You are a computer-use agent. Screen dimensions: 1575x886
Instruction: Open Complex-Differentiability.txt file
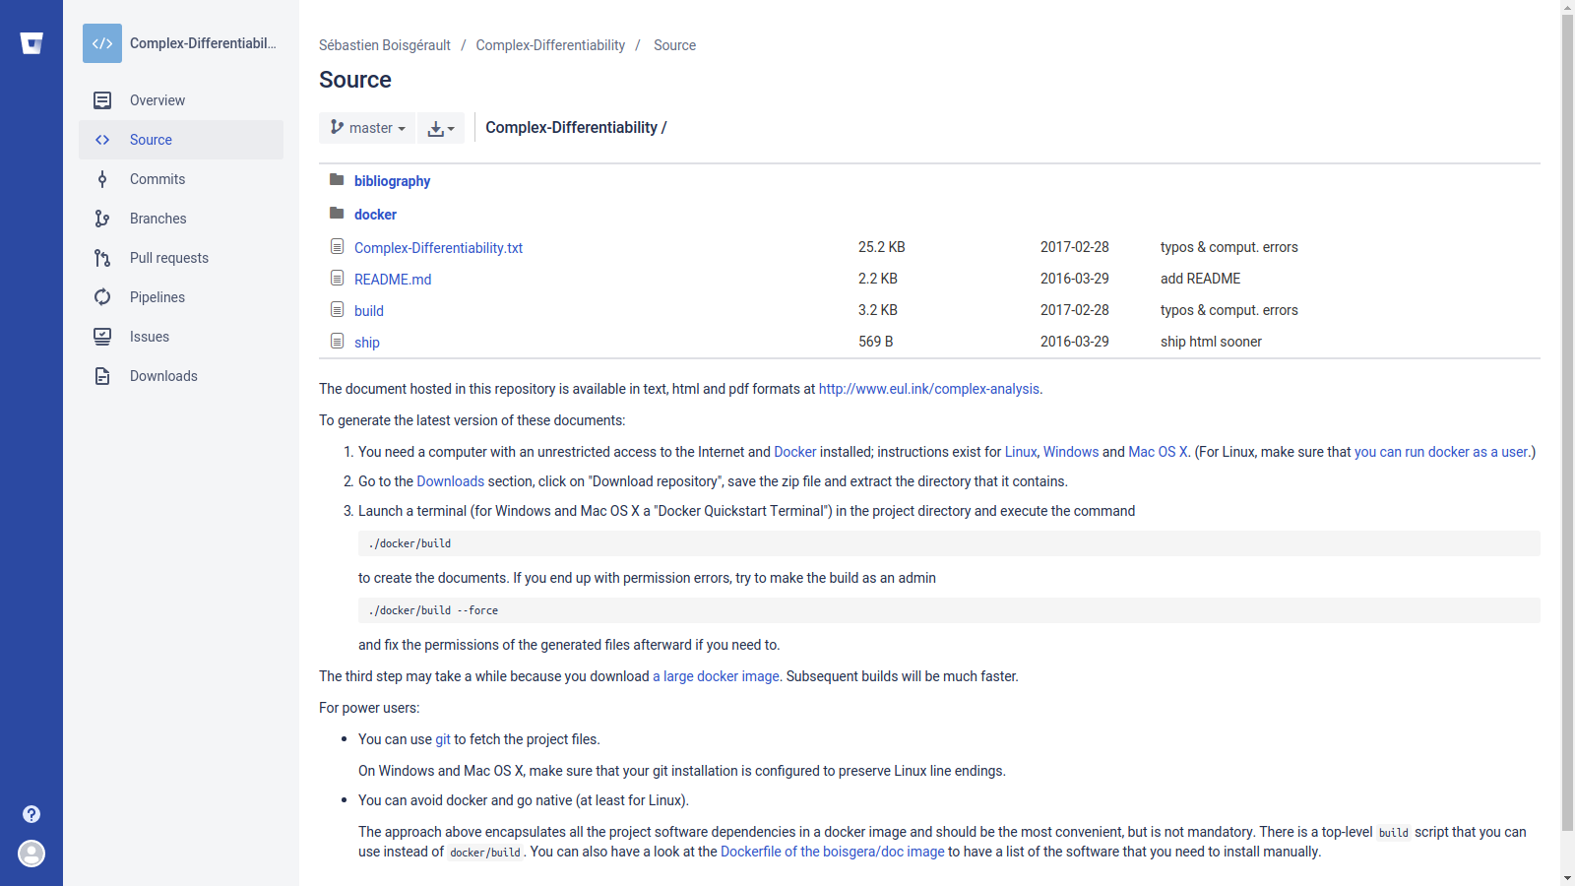pos(438,248)
